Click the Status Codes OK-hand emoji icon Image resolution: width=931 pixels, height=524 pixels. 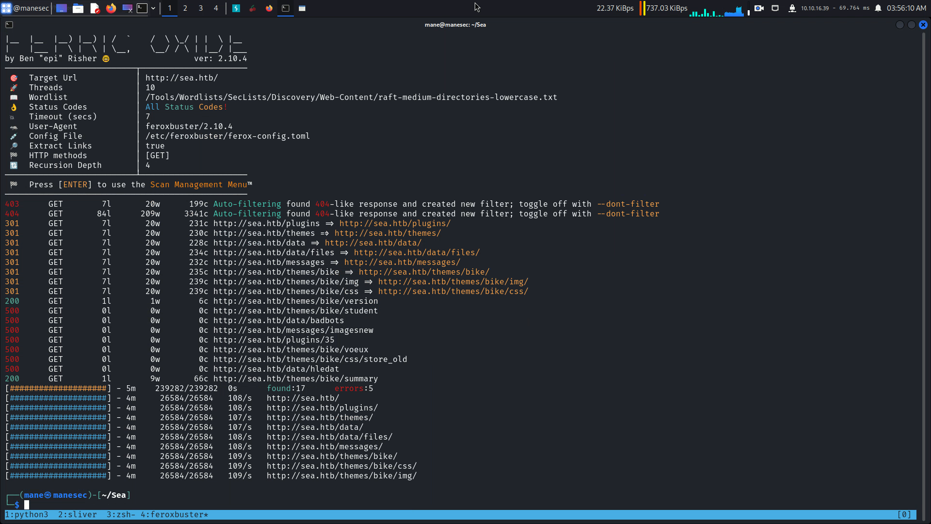click(14, 107)
